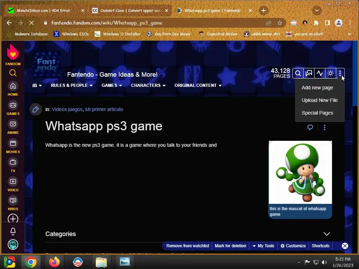Open the notifications bell
The width and height of the screenshot is (359, 269).
pyautogui.click(x=13, y=231)
